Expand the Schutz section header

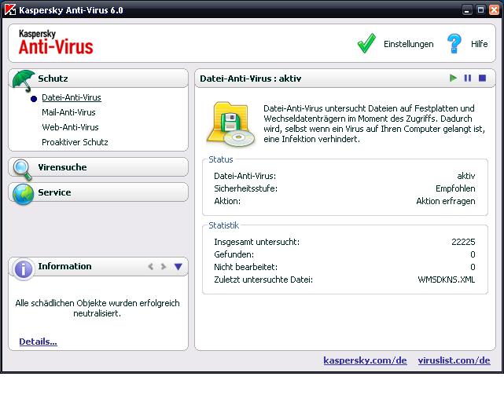[x=98, y=79]
